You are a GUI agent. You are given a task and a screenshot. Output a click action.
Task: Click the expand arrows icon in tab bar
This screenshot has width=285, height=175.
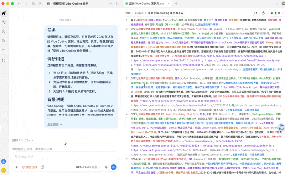click(x=277, y=4)
